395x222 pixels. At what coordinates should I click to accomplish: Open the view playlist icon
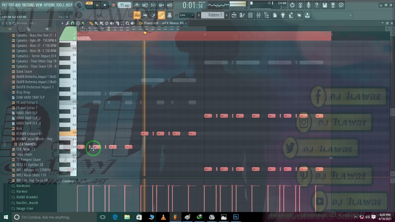[234, 15]
